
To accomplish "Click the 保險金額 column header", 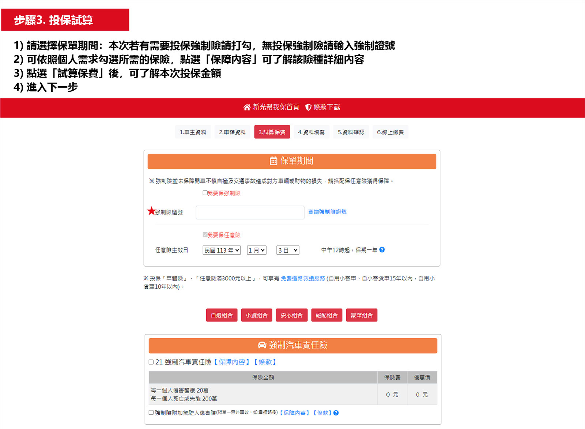I will click(263, 377).
